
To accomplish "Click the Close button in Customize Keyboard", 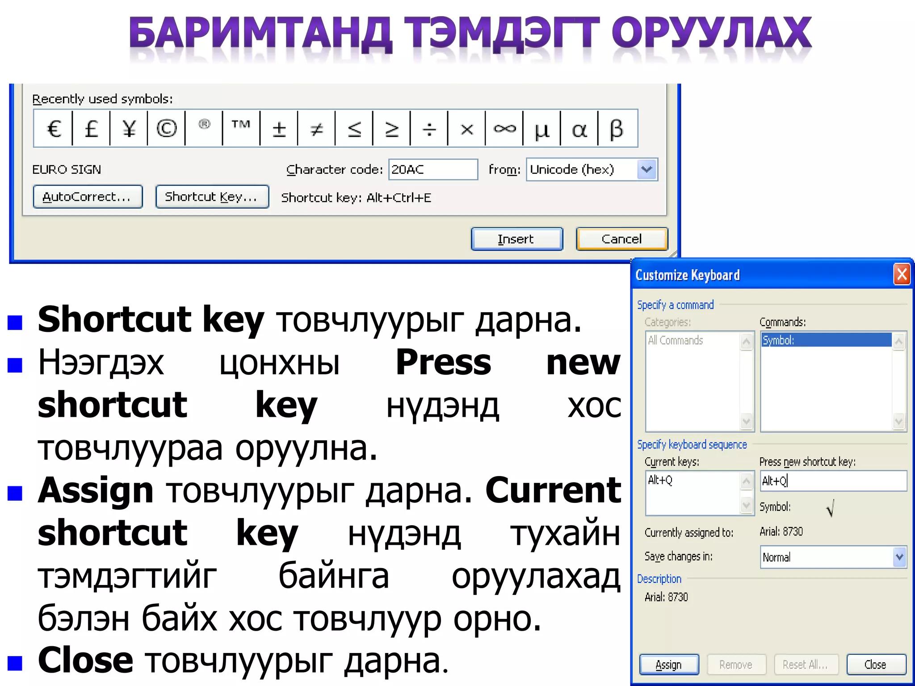I will point(876,665).
